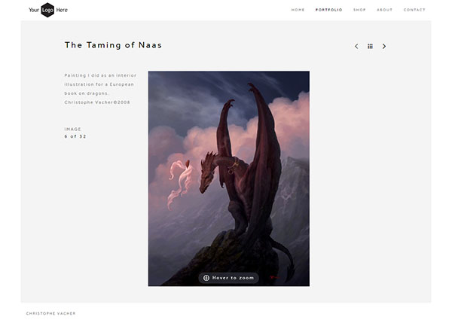Click 'Christophe Vacher©2008' copyright line
The width and height of the screenshot is (452, 323).
tap(97, 102)
